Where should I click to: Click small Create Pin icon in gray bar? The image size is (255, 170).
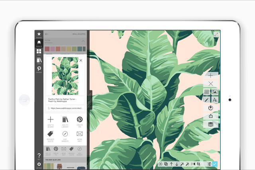[56, 151]
